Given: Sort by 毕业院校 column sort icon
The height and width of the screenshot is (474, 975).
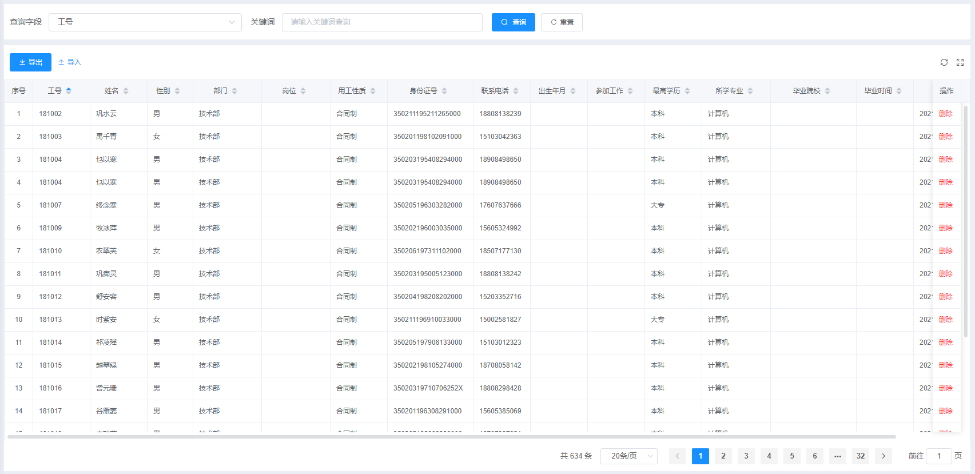Looking at the screenshot, I should coord(827,91).
